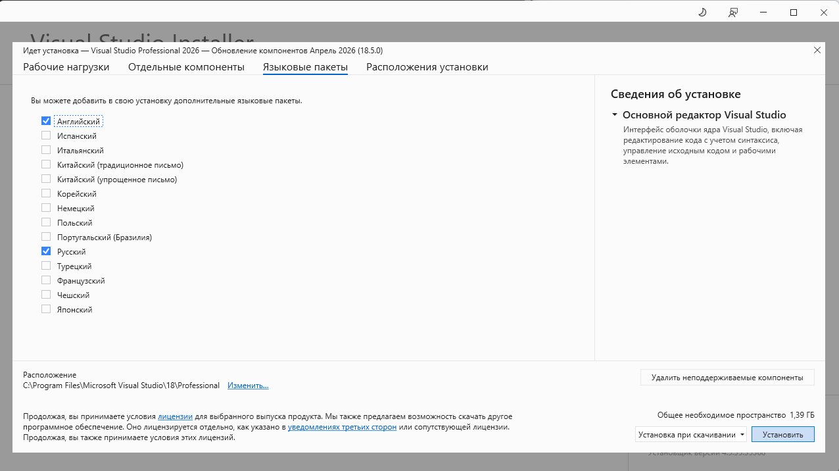Open Установка при скачивании dropdown
The image size is (839, 471).
click(x=691, y=434)
